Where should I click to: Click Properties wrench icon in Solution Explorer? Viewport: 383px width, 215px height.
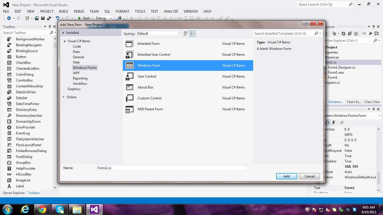pos(371,34)
